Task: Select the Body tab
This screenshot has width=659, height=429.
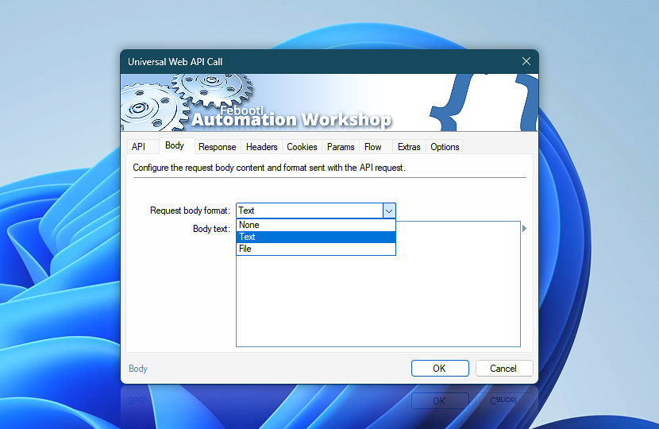Action: coord(175,145)
